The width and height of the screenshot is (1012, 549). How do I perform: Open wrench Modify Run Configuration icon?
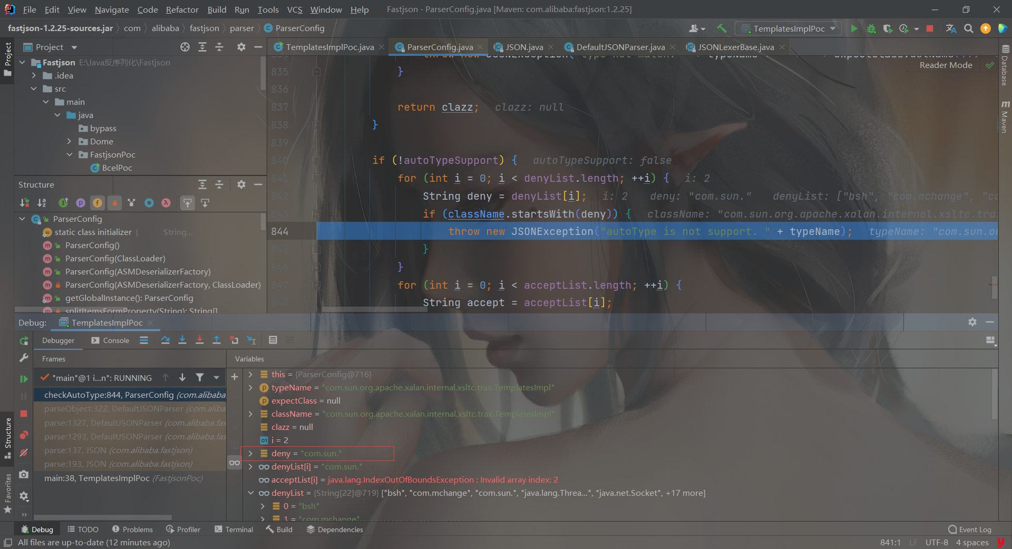24,358
